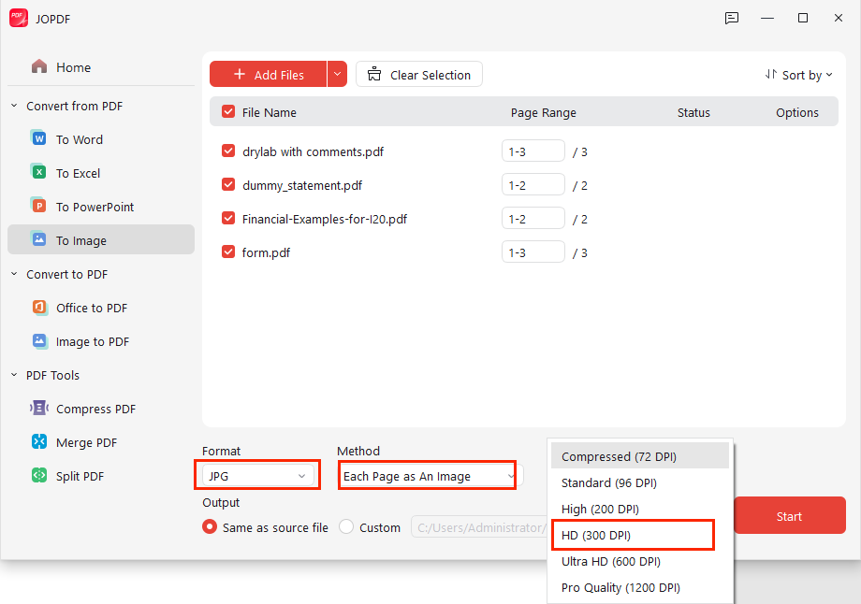Screen dimensions: 861x604
Task: Collapse the Convert to PDF section
Action: point(14,274)
